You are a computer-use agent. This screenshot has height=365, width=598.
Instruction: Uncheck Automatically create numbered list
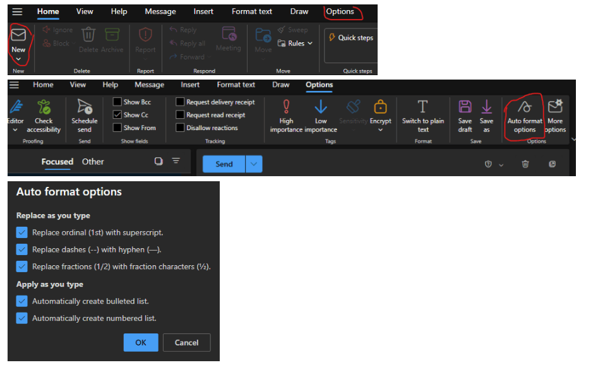23,318
